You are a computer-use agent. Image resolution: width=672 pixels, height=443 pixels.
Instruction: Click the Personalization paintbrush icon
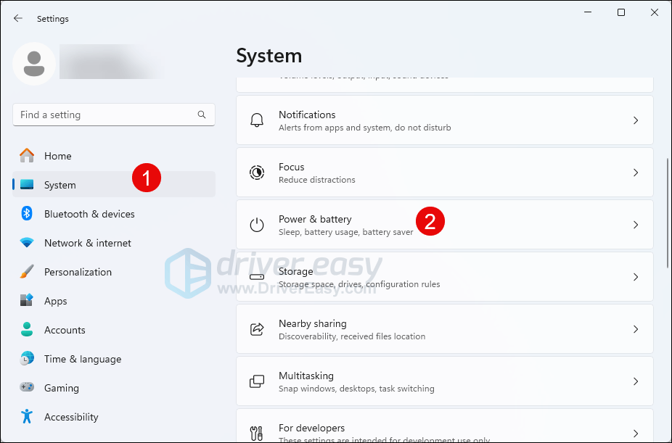[x=27, y=272]
